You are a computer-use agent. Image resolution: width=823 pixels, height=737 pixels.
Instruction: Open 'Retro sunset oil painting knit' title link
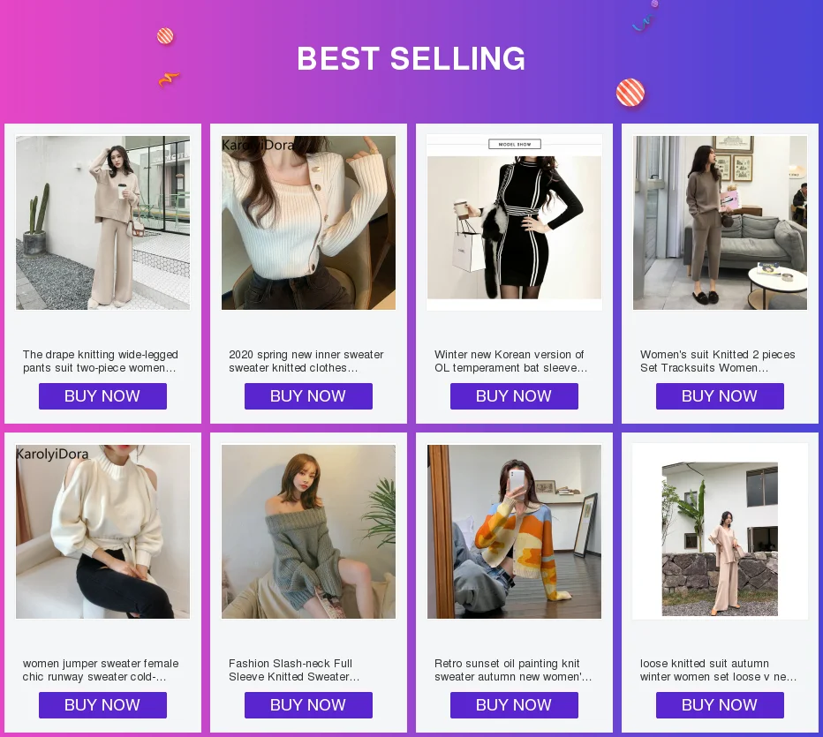(512, 670)
